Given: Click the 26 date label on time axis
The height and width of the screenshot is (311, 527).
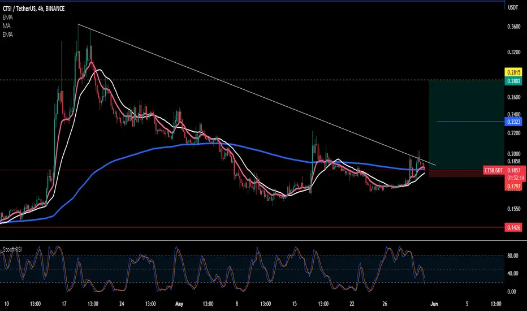Looking at the screenshot, I should (385, 304).
